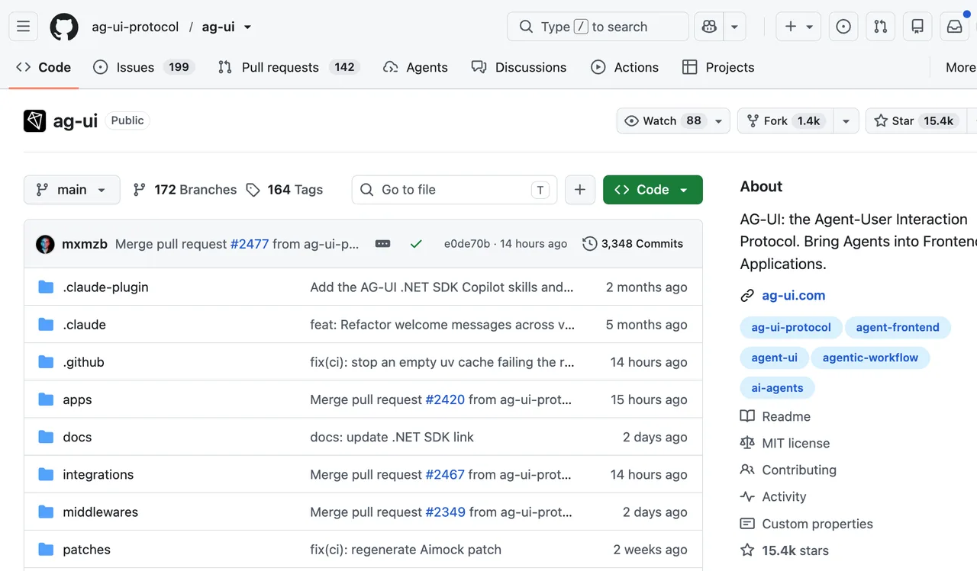Open the hamburger navigation menu

tap(23, 27)
